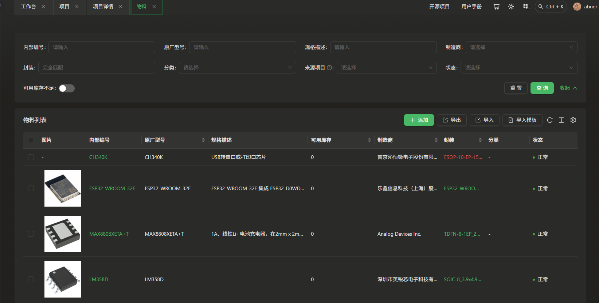The image size is (599, 303).
Task: Open the 制造商 dropdown filter
Action: click(x=521, y=47)
